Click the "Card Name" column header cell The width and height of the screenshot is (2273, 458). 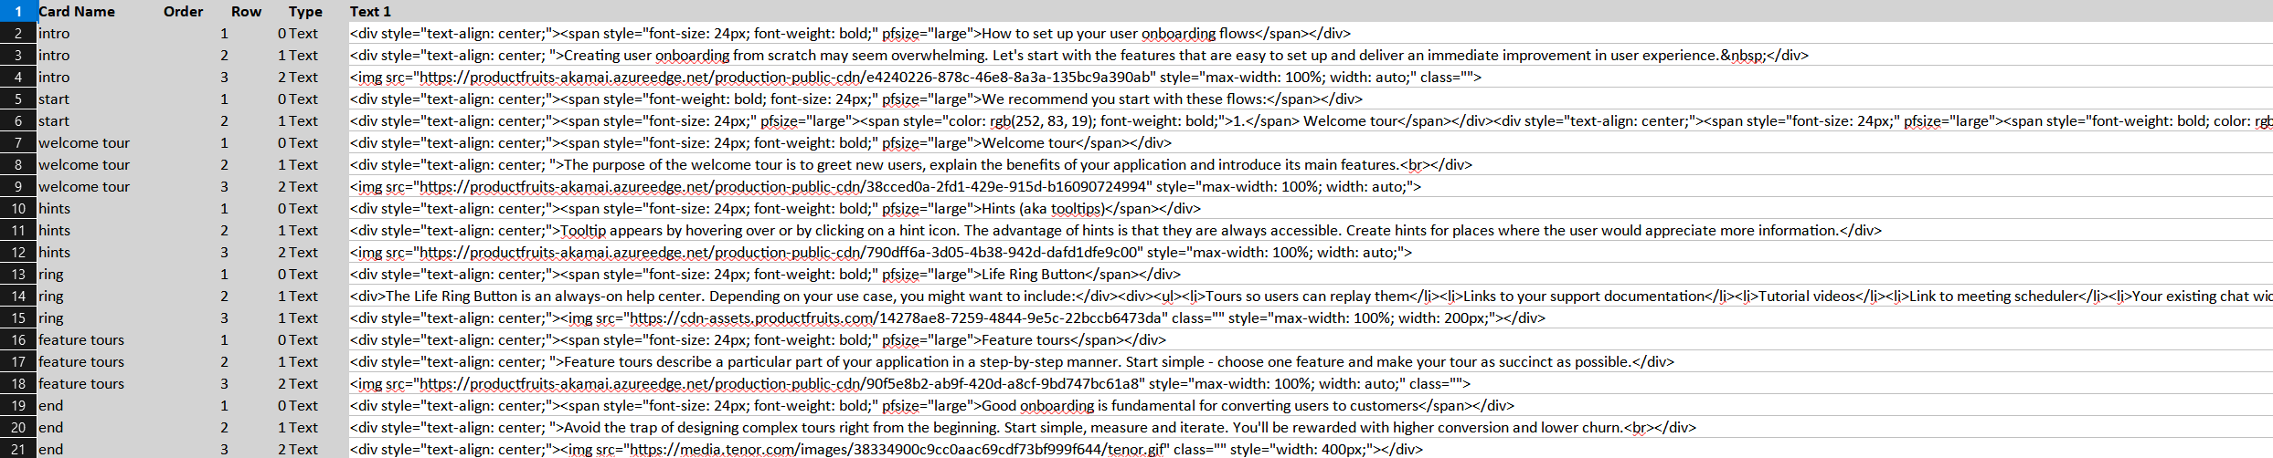click(x=77, y=11)
